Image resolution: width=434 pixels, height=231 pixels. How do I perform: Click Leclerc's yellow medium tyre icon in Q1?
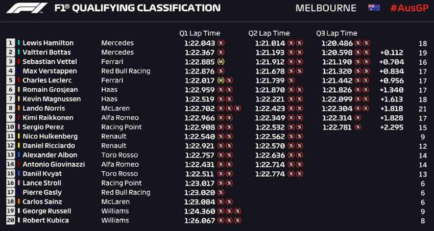click(x=221, y=81)
